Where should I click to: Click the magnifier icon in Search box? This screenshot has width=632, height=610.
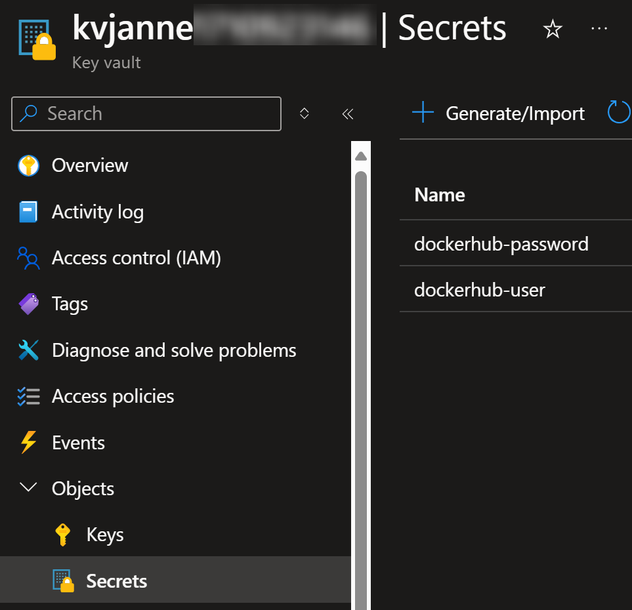tap(29, 113)
